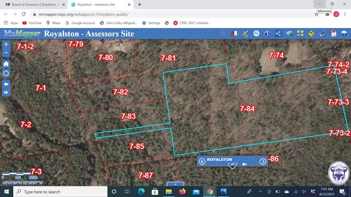Open the directions tool
Image resolution: width=351 pixels, height=197 pixels.
click(x=311, y=34)
